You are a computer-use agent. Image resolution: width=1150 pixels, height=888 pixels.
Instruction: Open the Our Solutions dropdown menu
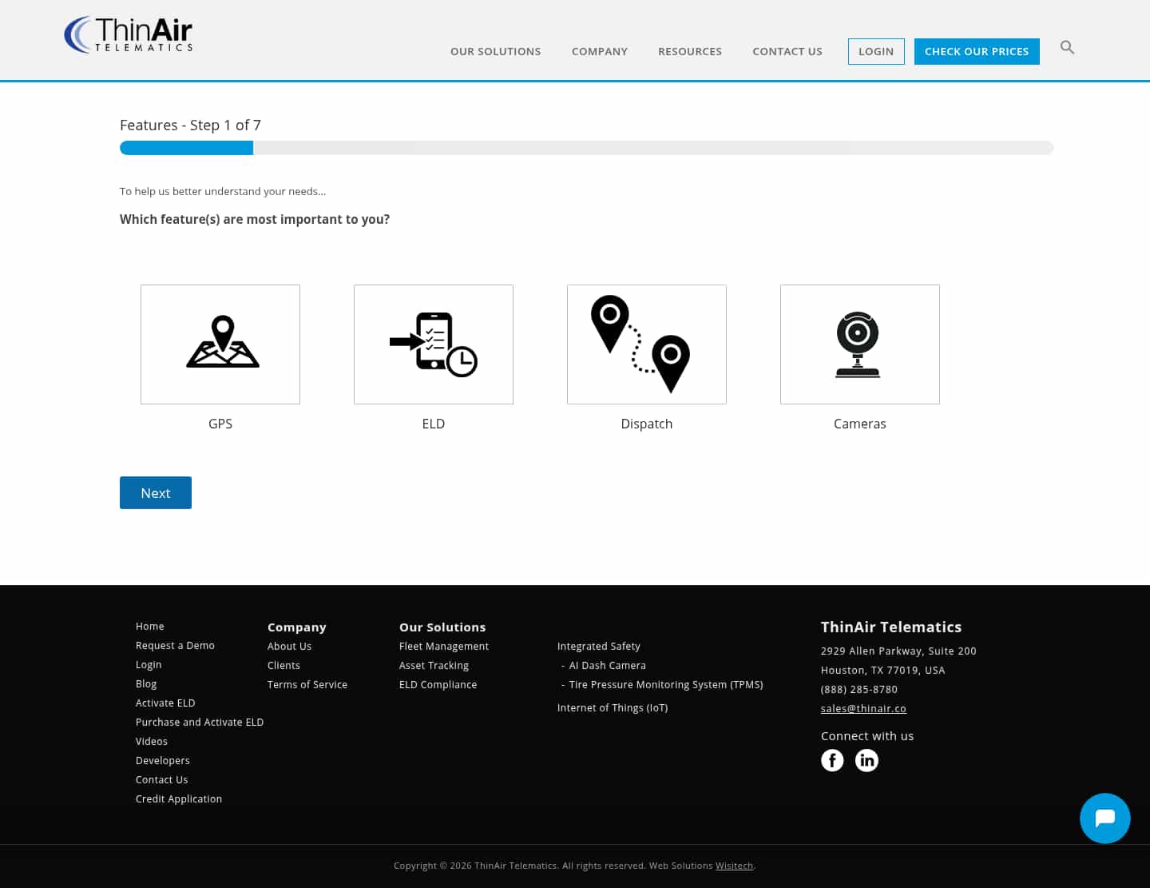[x=495, y=51]
